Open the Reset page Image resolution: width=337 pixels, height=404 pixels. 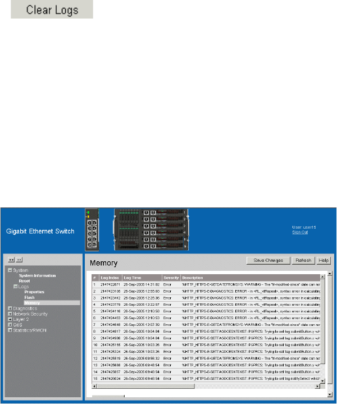[x=24, y=281]
